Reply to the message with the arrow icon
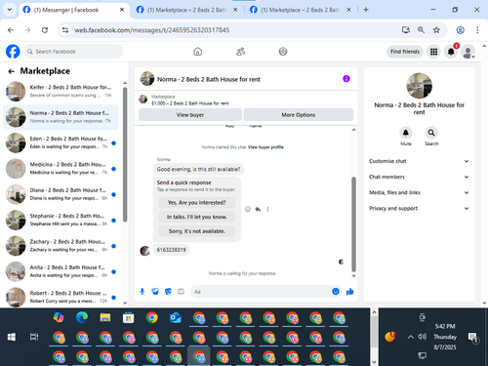This screenshot has height=366, width=488. pyautogui.click(x=258, y=209)
